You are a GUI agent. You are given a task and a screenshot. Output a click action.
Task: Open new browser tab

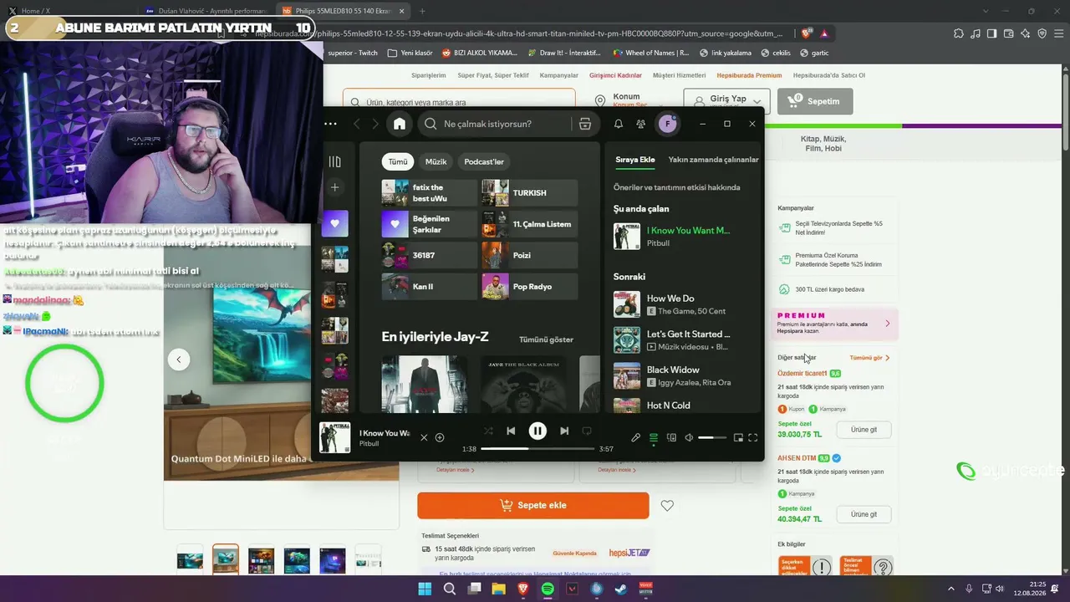point(421,11)
